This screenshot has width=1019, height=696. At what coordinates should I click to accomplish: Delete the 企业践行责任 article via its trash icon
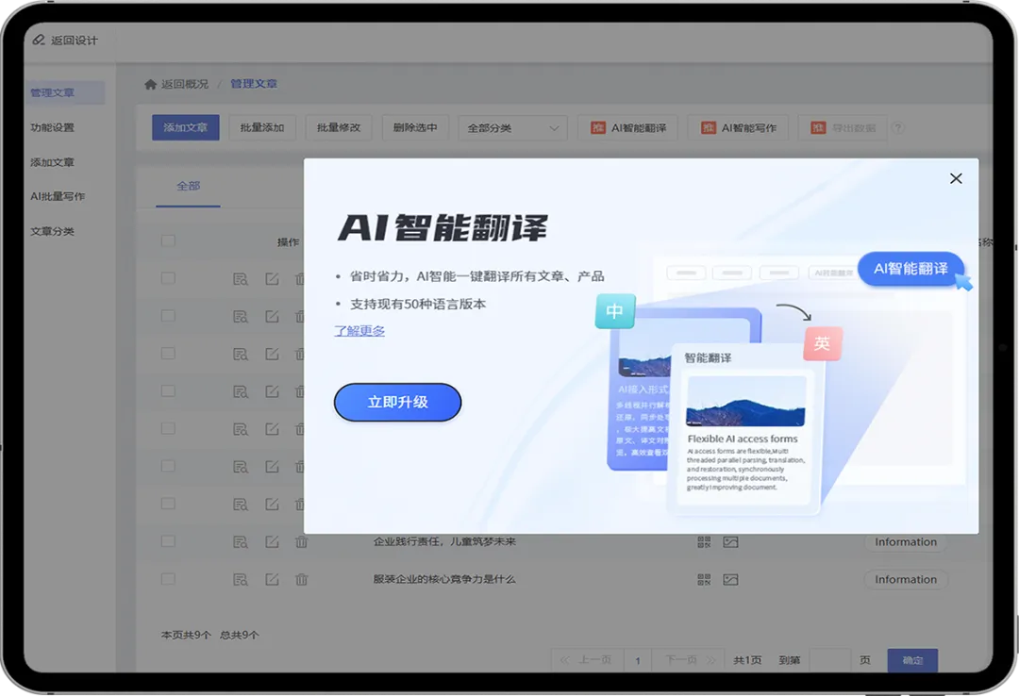click(302, 541)
